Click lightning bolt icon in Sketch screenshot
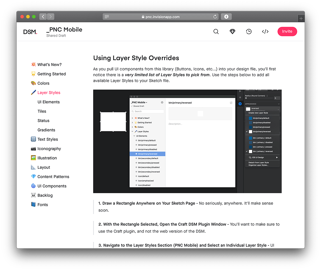 tap(240, 97)
